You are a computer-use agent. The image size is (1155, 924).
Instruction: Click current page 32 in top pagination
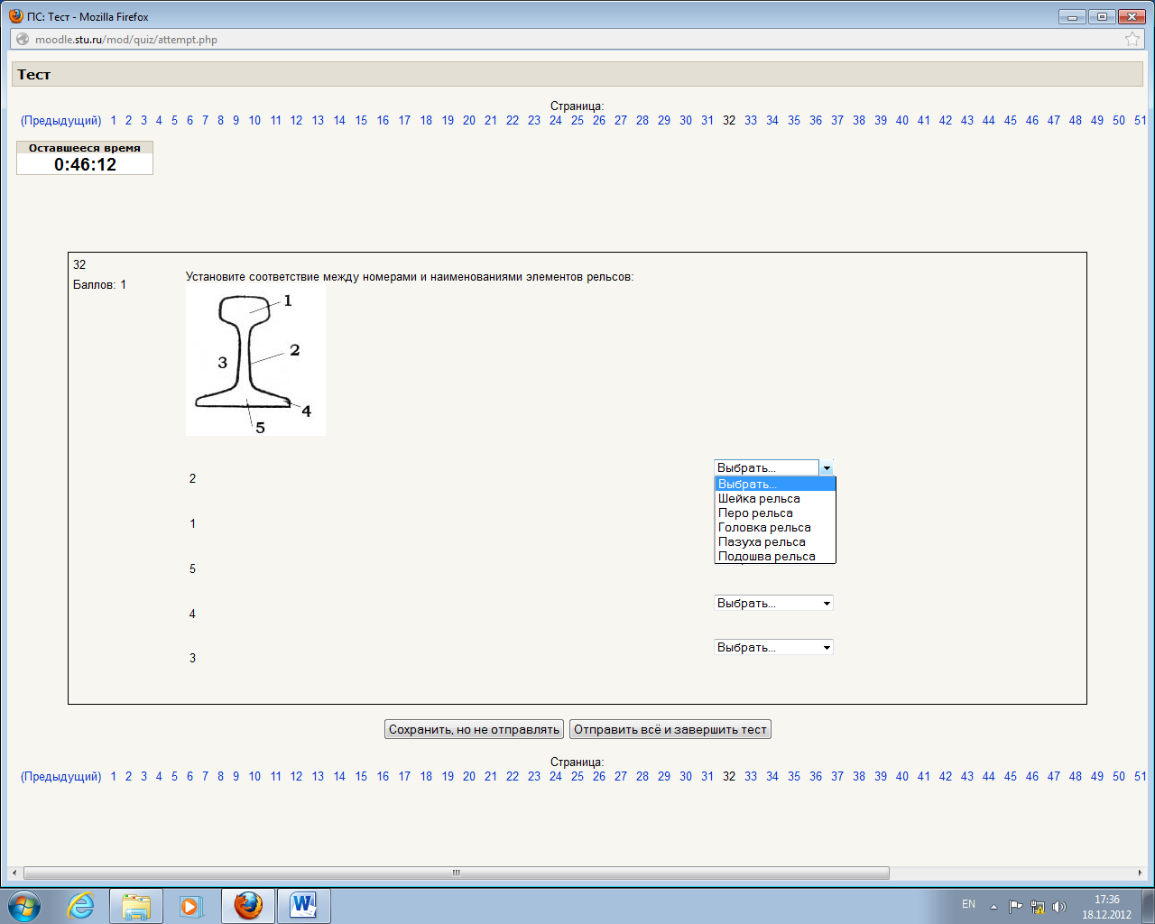pyautogui.click(x=729, y=120)
